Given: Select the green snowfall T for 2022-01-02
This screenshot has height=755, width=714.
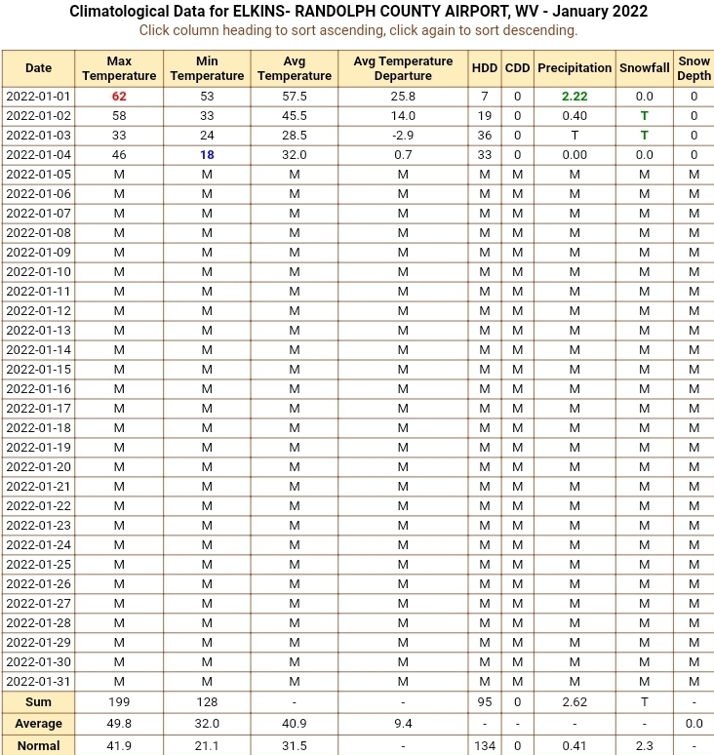Looking at the screenshot, I should pyautogui.click(x=644, y=116).
